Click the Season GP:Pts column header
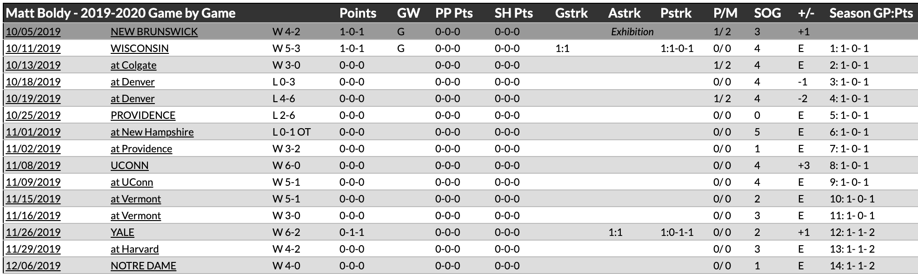Image resolution: width=918 pixels, height=274 pixels. pyautogui.click(x=871, y=13)
